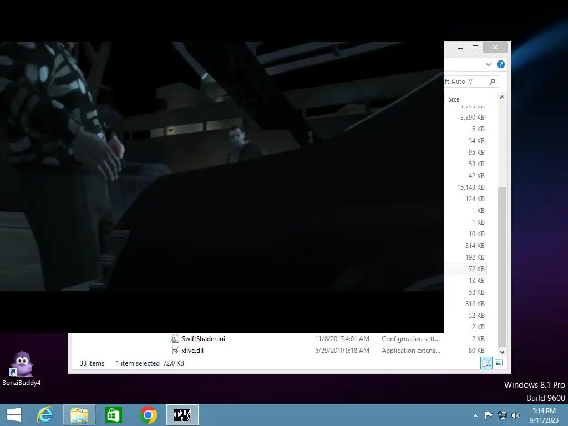The height and width of the screenshot is (426, 568).
Task: Click the scrollbar up arrow
Action: 502,97
